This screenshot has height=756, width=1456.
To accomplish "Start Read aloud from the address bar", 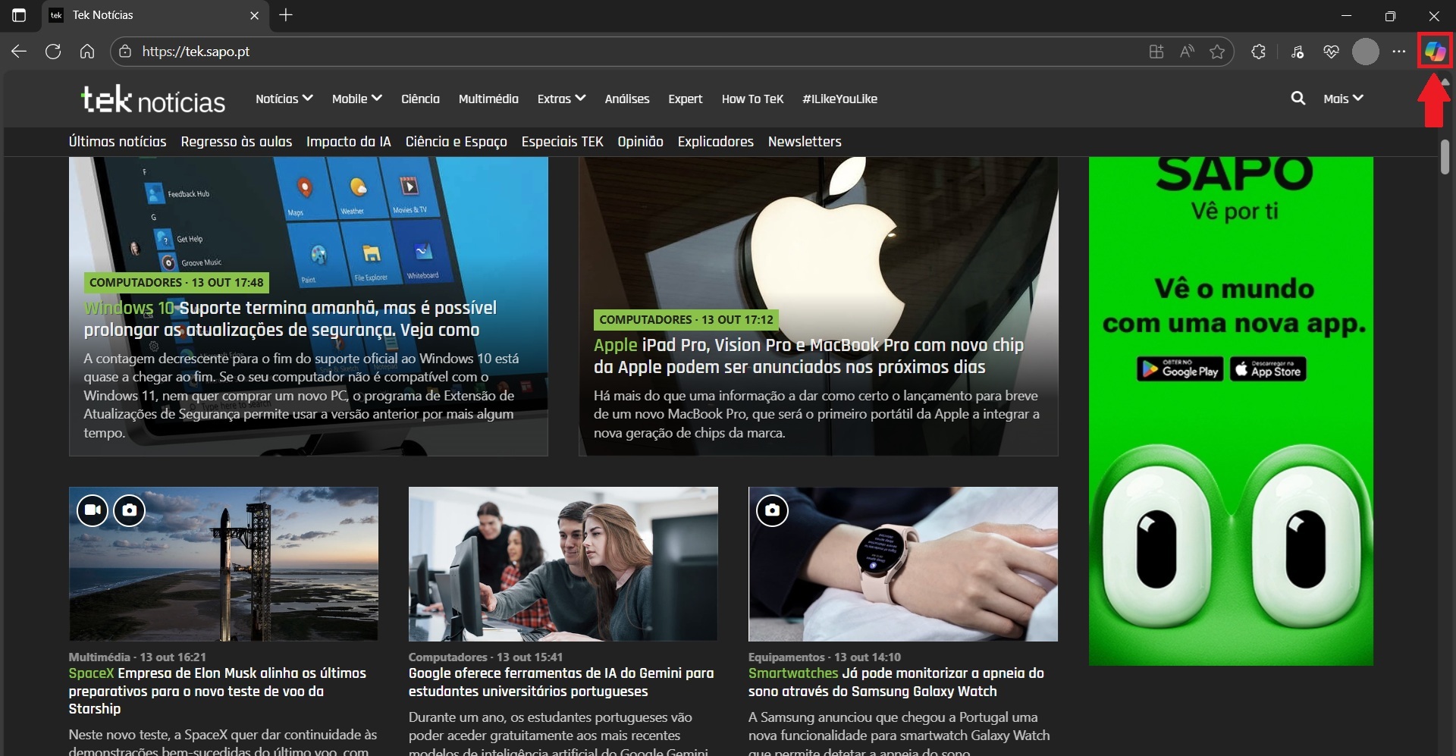I will (1187, 52).
